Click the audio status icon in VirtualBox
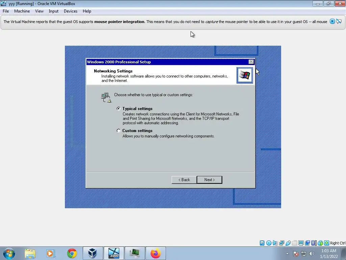Screen dimensions: 346x260 click(275, 243)
